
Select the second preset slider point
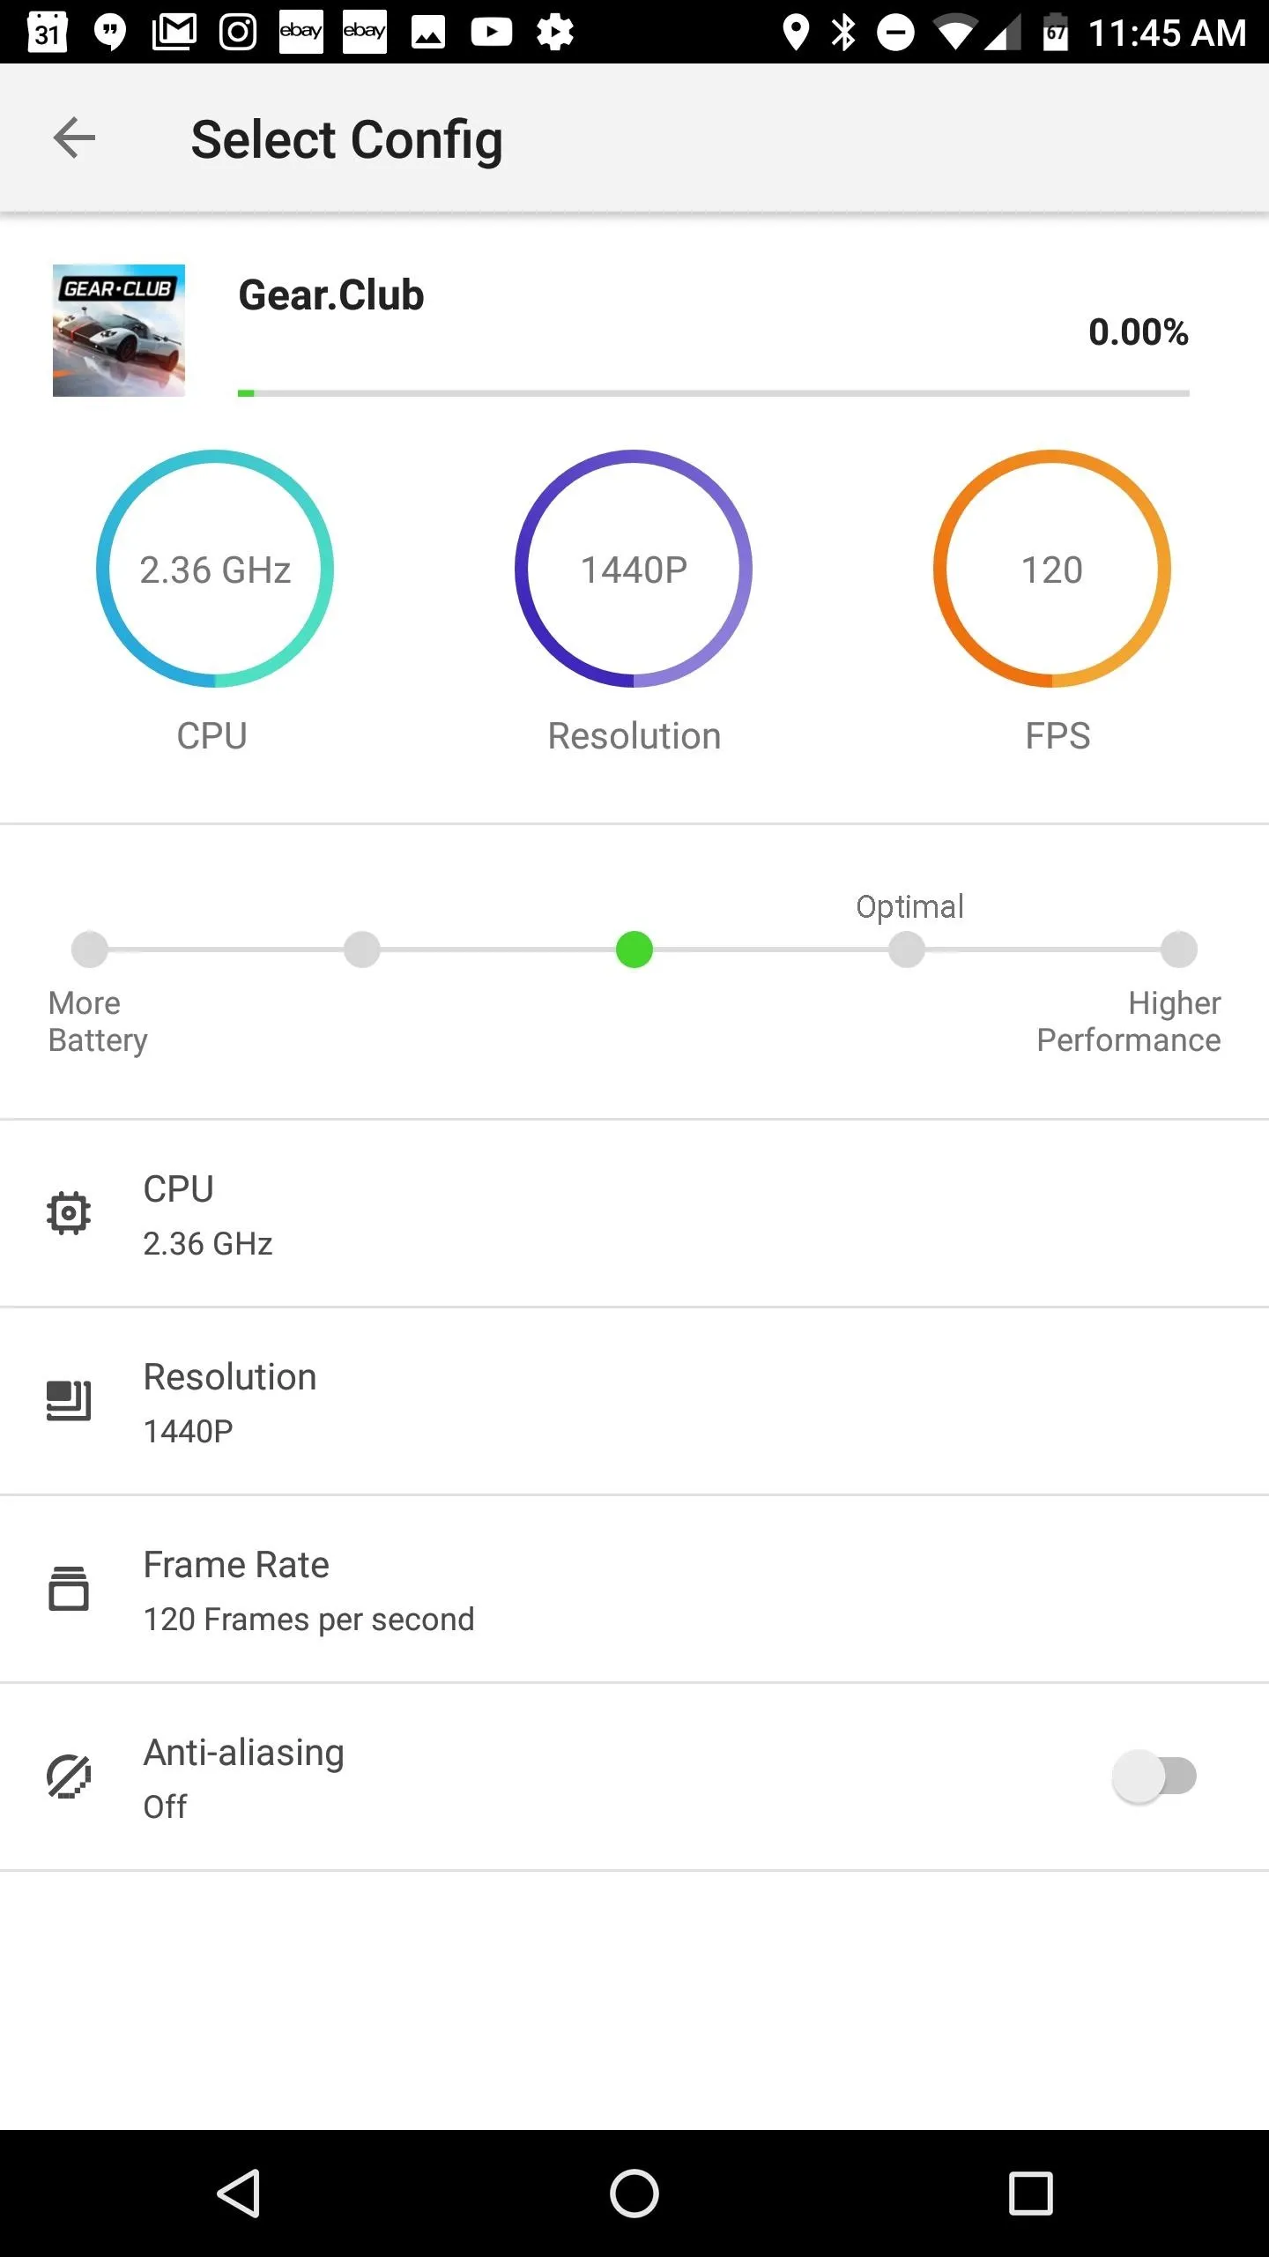[x=362, y=950]
